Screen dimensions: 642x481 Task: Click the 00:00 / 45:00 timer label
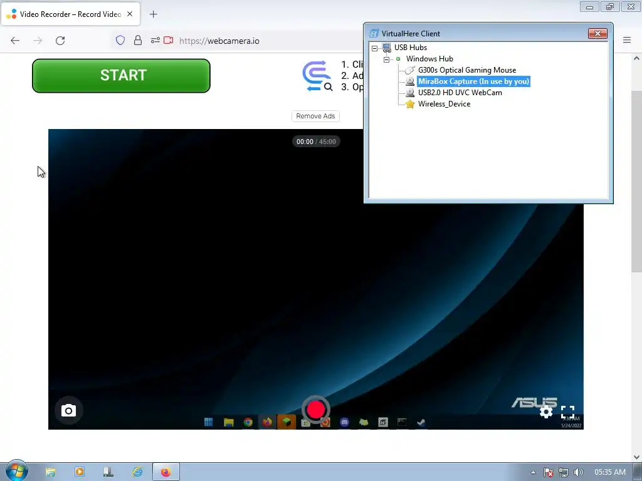316,142
